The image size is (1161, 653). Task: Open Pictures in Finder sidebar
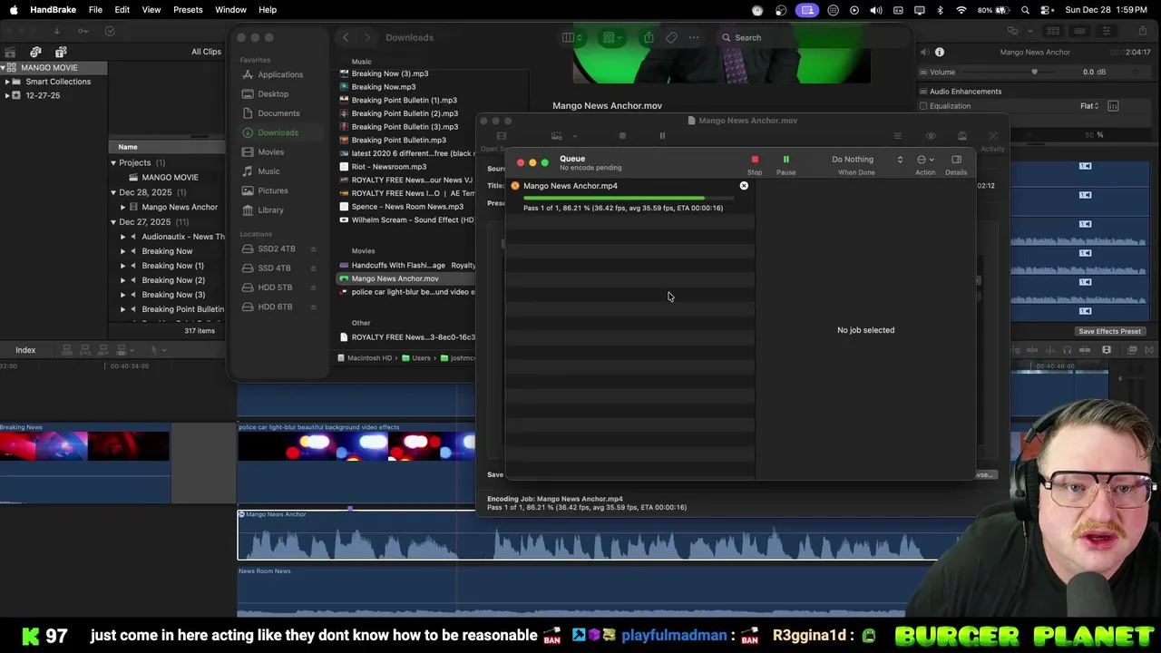click(x=272, y=190)
